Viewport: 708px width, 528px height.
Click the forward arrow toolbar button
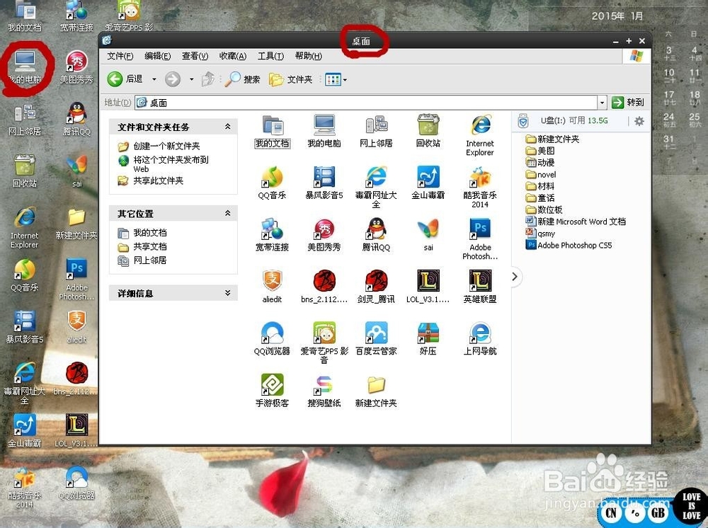click(173, 79)
